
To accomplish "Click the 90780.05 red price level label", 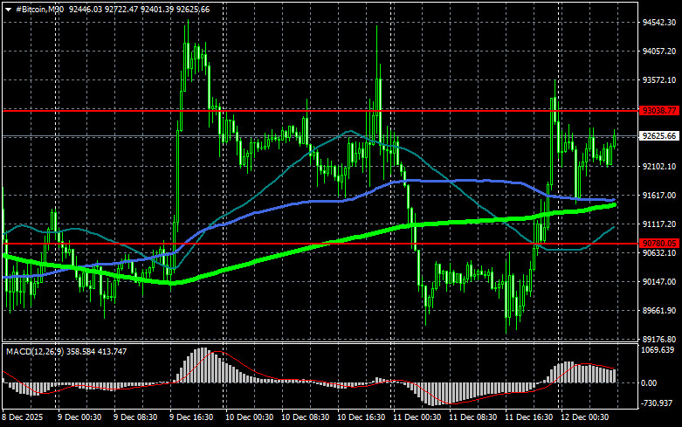I will tap(660, 243).
